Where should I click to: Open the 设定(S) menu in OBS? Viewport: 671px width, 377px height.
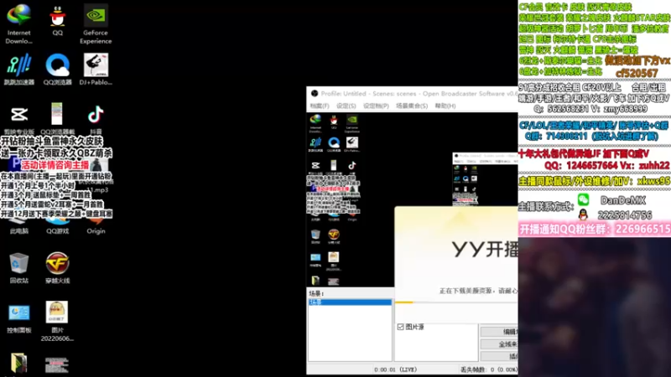click(x=346, y=106)
